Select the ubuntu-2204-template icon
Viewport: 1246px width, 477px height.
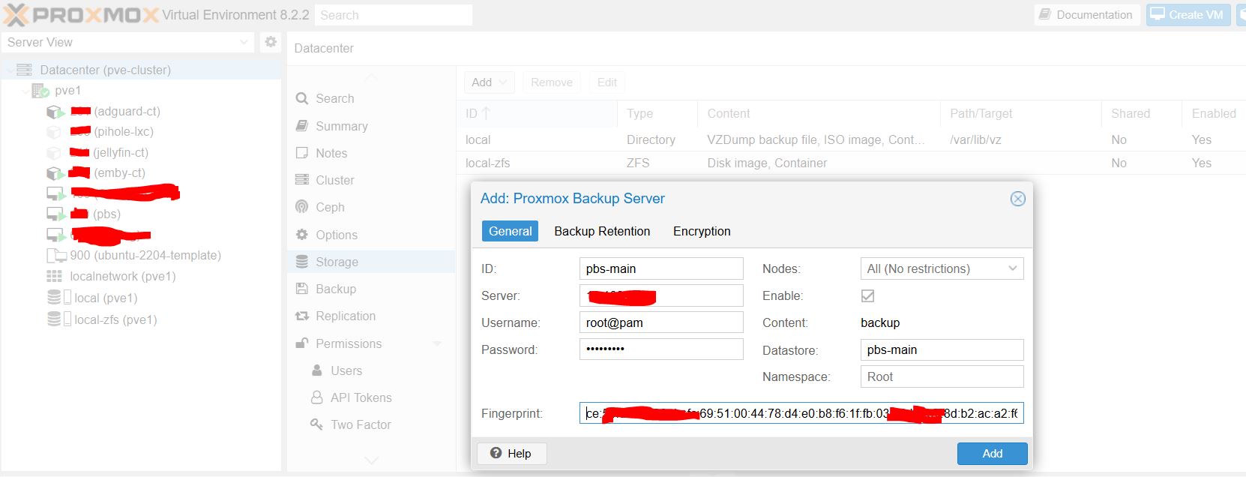coord(57,255)
